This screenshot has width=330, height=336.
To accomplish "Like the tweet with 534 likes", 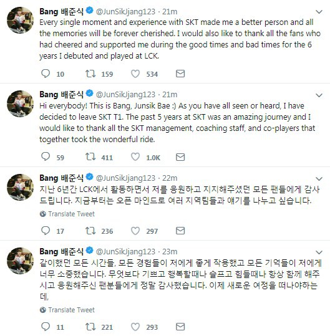I will pyautogui.click(x=135, y=74).
